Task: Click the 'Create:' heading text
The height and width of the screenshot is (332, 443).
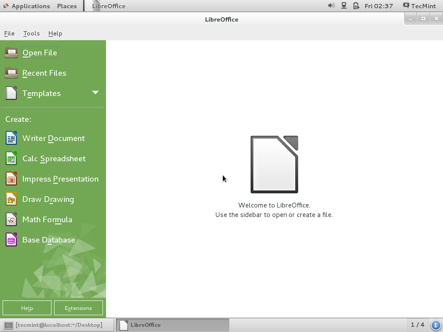Action: pos(18,119)
